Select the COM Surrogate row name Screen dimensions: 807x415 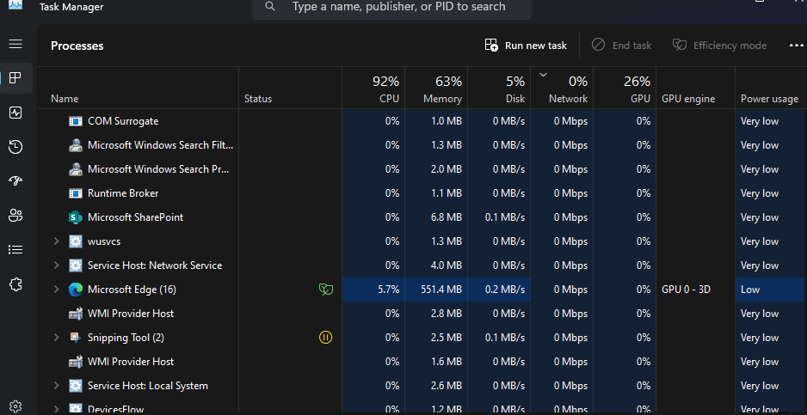pyautogui.click(x=123, y=121)
